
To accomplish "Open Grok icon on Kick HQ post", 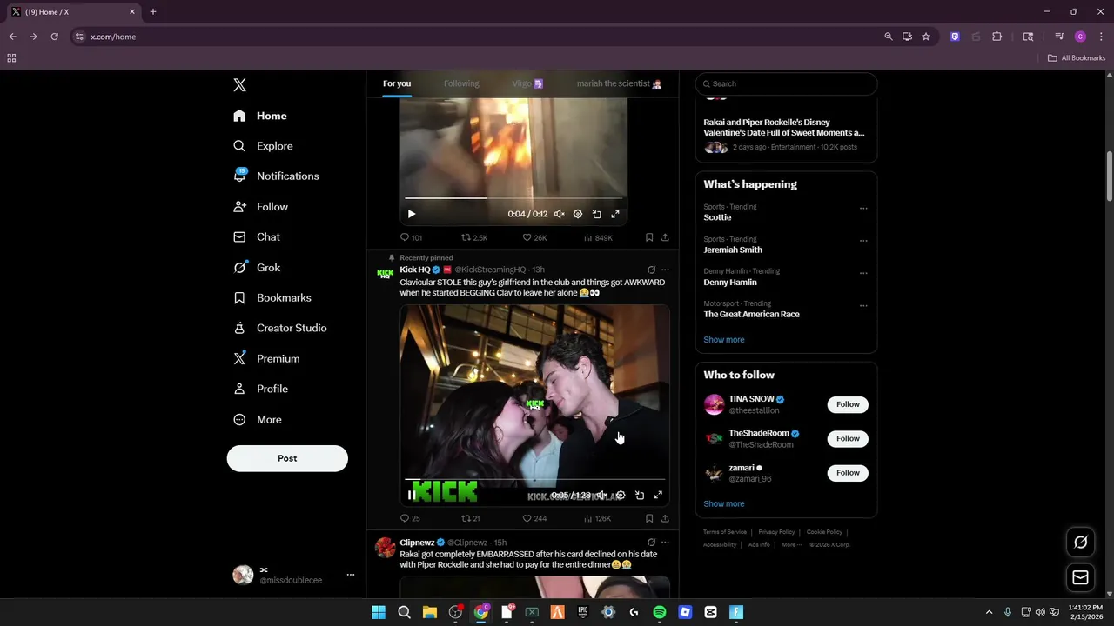I will (651, 270).
